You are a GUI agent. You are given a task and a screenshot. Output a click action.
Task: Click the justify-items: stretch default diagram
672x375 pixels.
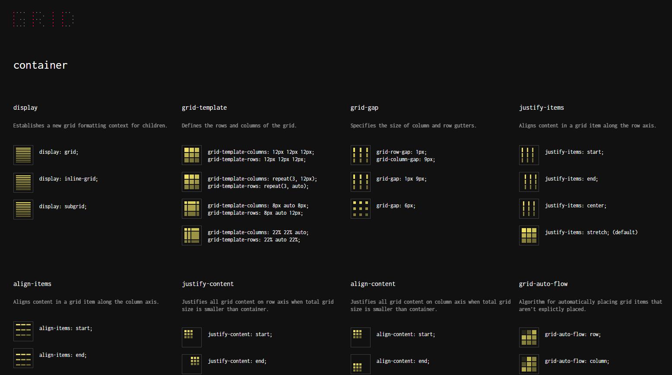click(529, 235)
